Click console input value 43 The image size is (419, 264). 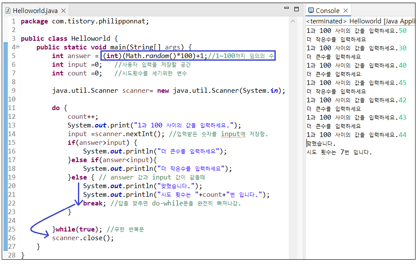coord(403,117)
